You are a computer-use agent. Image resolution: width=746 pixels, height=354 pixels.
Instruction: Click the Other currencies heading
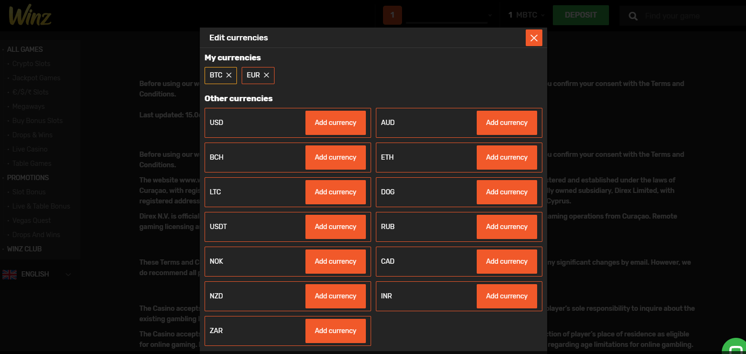[x=238, y=98]
